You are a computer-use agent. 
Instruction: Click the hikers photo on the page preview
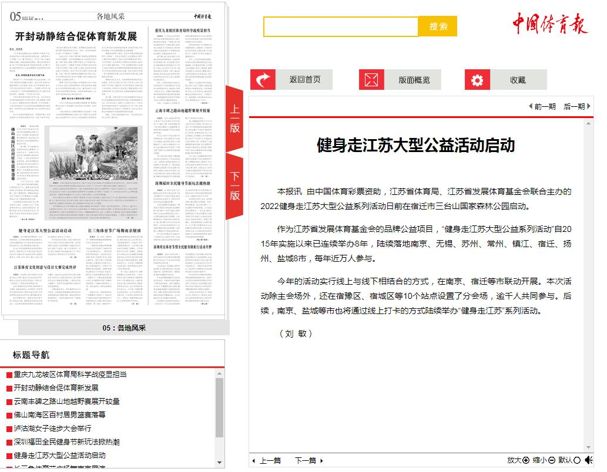point(93,153)
